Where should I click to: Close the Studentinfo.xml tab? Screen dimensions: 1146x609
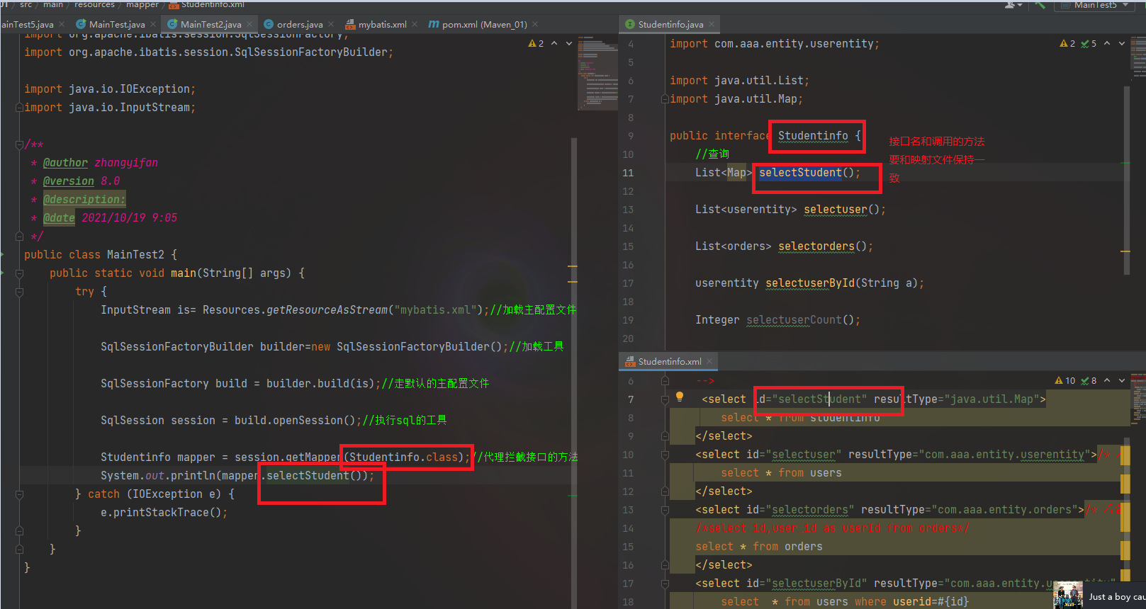[x=709, y=361]
